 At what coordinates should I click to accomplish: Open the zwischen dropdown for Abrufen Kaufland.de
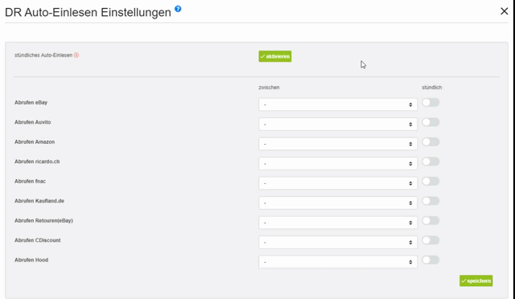point(338,203)
